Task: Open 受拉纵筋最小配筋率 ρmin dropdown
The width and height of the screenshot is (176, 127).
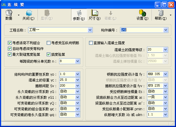Action: [165, 109]
